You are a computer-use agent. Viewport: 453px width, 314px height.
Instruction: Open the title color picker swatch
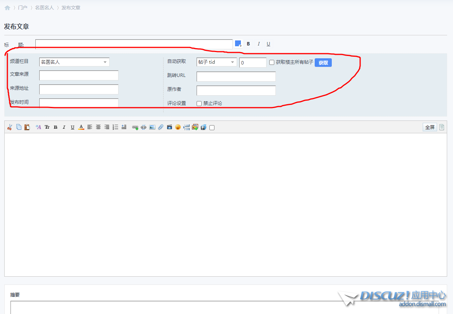[x=238, y=44]
